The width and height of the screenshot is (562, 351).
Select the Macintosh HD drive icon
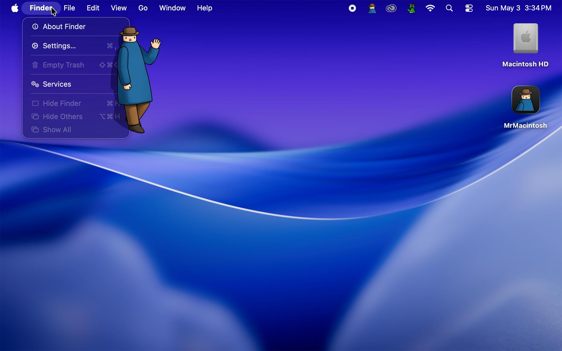(x=526, y=38)
